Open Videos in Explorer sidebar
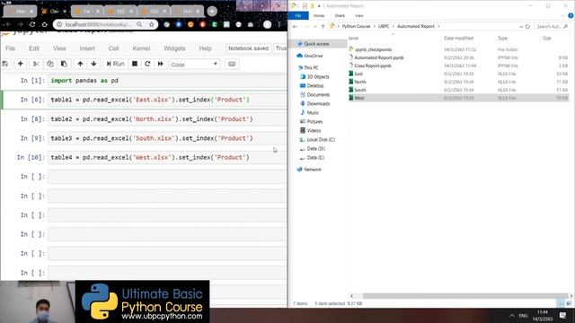The height and width of the screenshot is (323, 575). 314,131
